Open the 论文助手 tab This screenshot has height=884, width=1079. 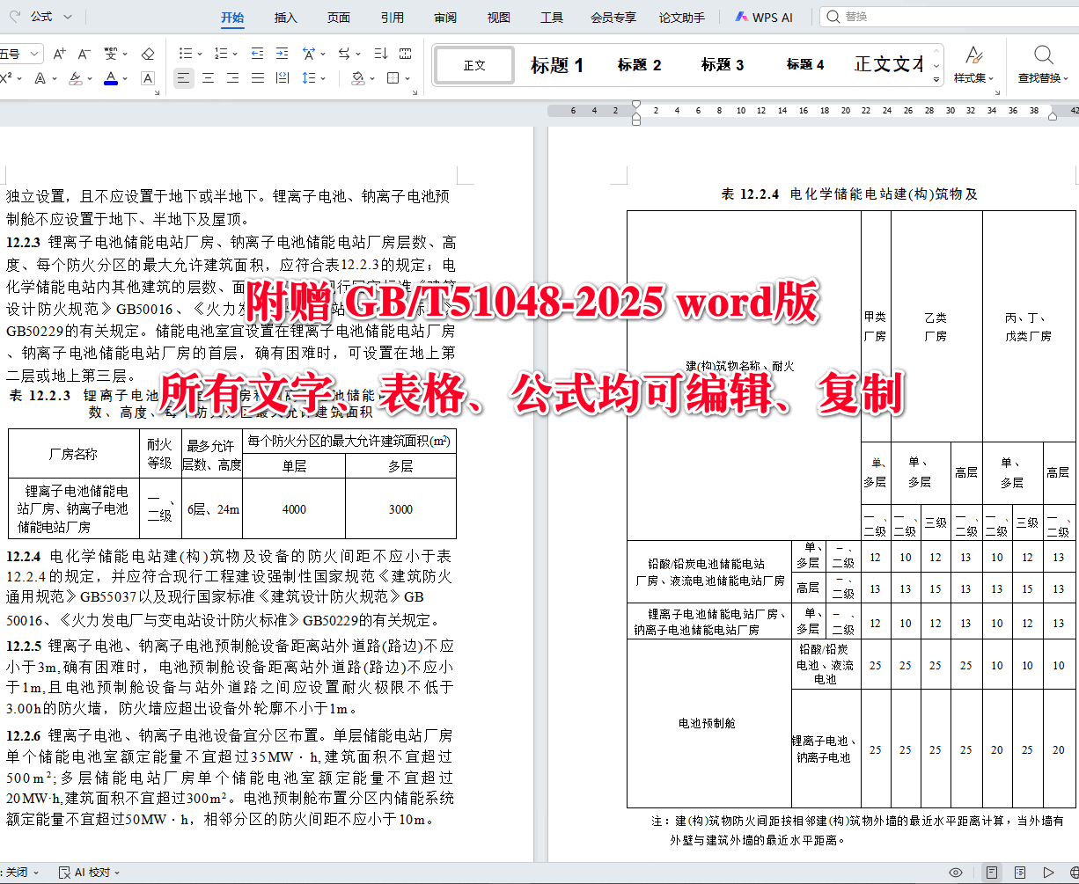point(682,17)
